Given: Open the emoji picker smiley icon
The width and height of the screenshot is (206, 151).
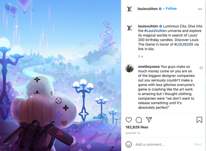Looking at the screenshot, I should point(129,145).
